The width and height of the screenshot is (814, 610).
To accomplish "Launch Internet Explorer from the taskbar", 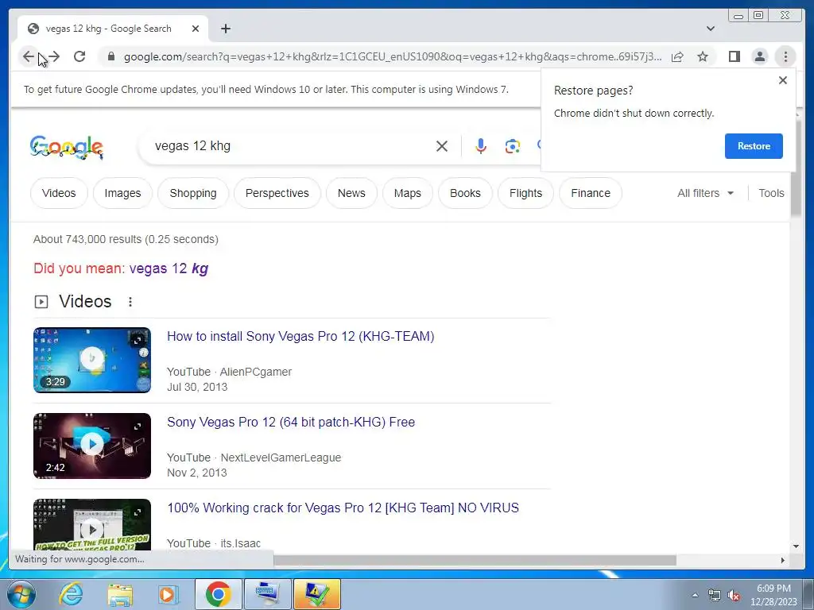I will [x=71, y=594].
